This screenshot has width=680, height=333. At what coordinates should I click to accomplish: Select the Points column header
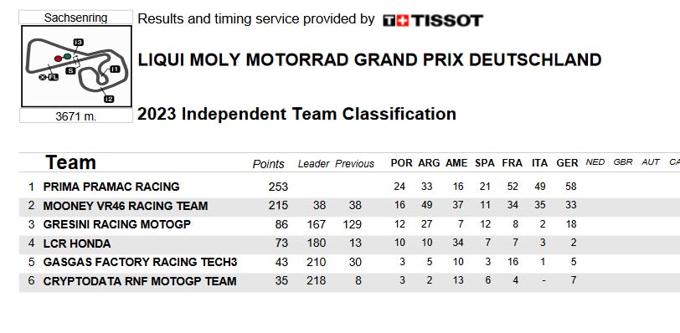(269, 164)
